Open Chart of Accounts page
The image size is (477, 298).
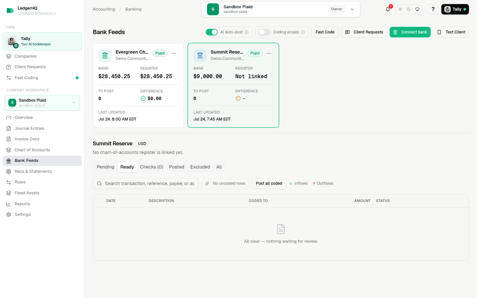[x=42, y=150]
